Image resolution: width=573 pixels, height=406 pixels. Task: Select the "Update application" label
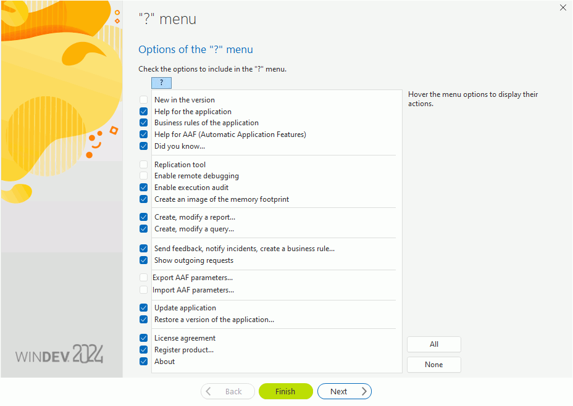[185, 308]
